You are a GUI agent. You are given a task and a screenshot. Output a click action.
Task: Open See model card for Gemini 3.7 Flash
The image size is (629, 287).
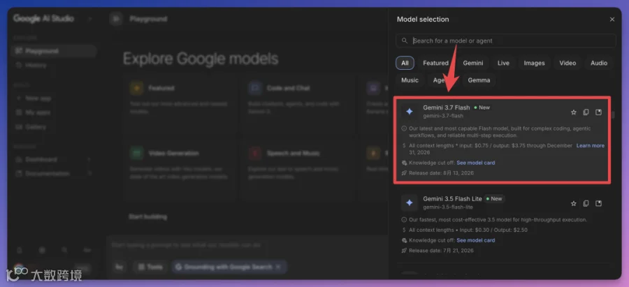[x=475, y=163]
